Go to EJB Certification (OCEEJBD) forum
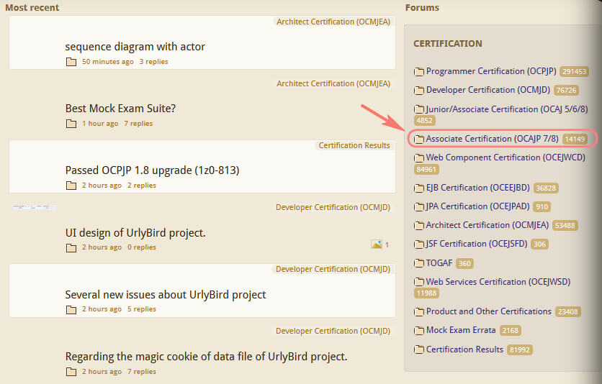 (x=477, y=188)
